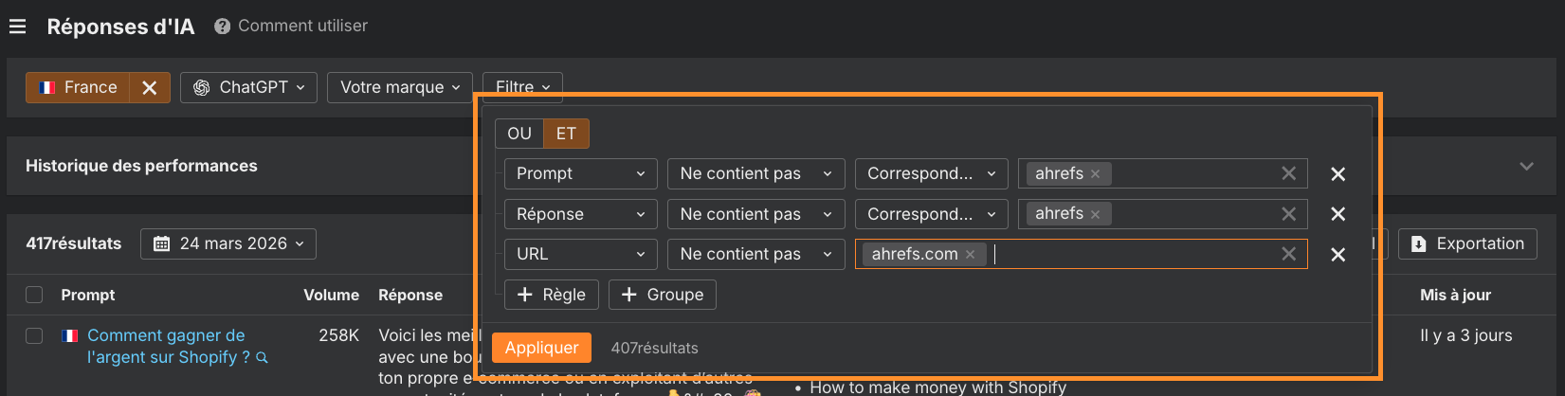
Task: Open condition dropdown in URL row
Action: click(x=755, y=254)
